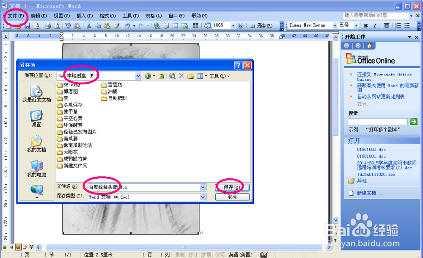Viewport: 423px width, 258px height.
Task: Click the file name input field
Action: (144, 187)
